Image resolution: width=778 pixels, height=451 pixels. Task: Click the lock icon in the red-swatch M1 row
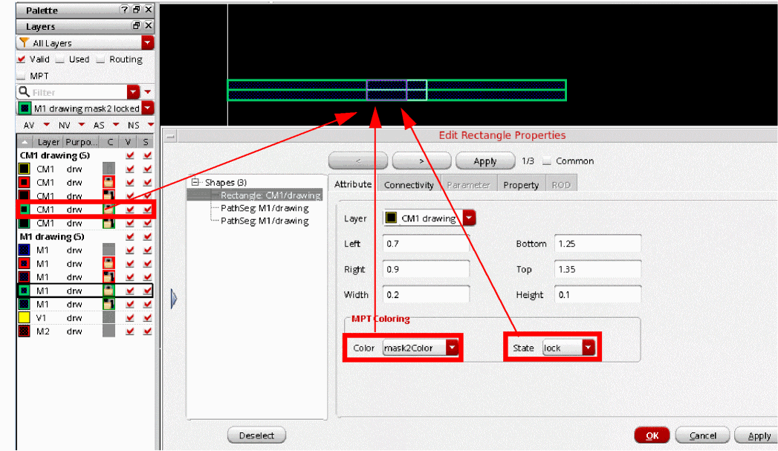click(x=108, y=263)
